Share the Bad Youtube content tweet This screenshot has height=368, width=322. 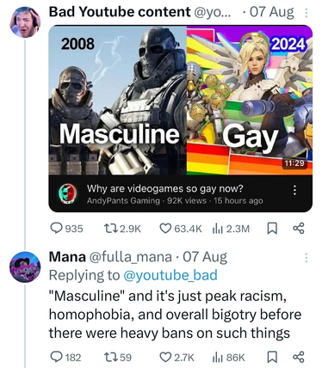tap(299, 229)
